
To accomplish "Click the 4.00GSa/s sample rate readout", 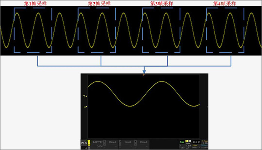I will click(203, 148).
